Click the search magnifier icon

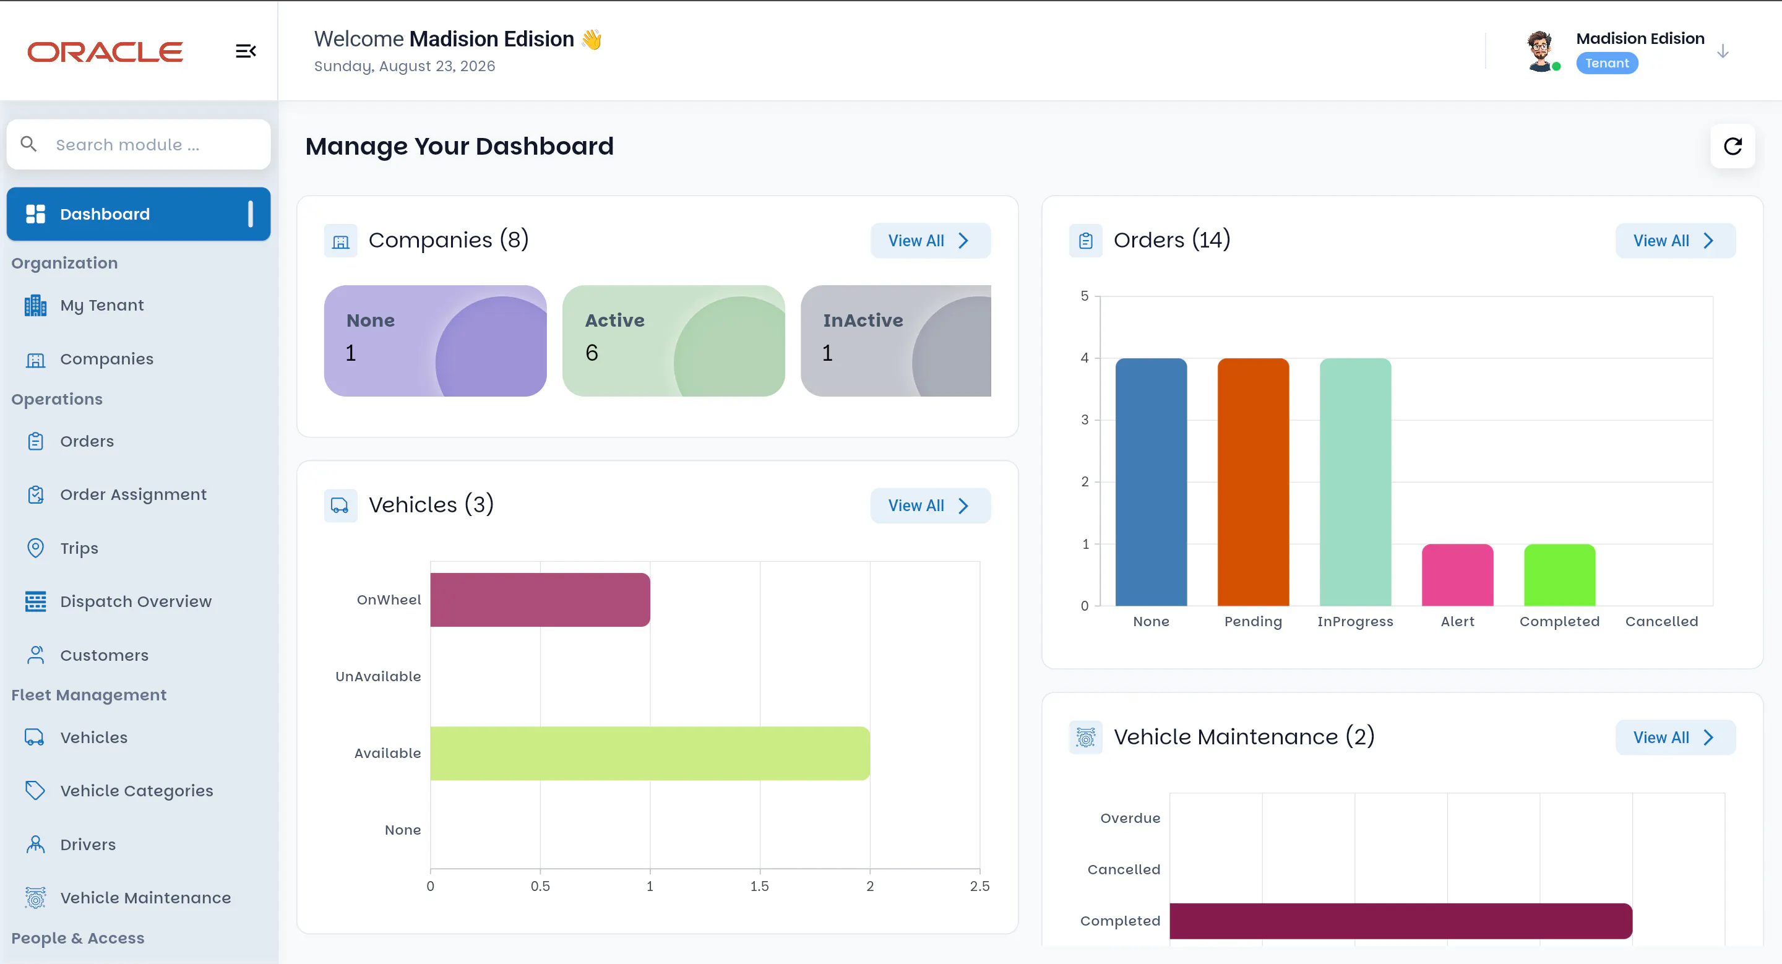[28, 144]
